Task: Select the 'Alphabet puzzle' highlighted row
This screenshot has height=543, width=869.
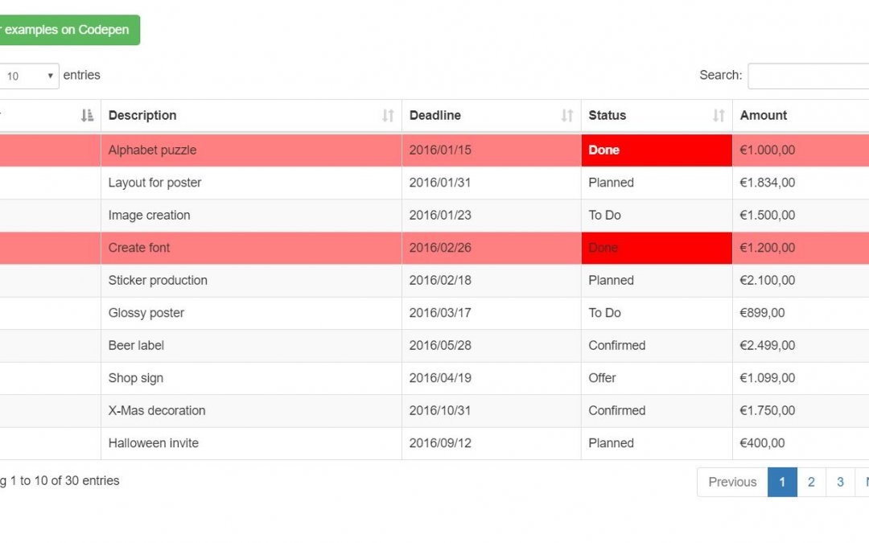Action: click(241, 150)
